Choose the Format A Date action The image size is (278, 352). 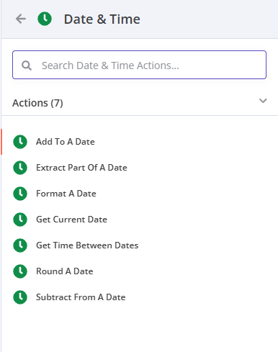pos(140,194)
